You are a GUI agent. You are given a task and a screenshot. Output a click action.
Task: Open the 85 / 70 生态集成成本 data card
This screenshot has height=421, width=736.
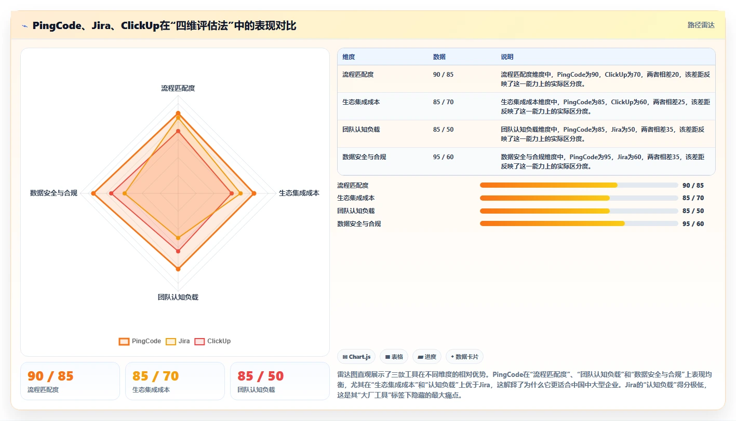(x=175, y=381)
